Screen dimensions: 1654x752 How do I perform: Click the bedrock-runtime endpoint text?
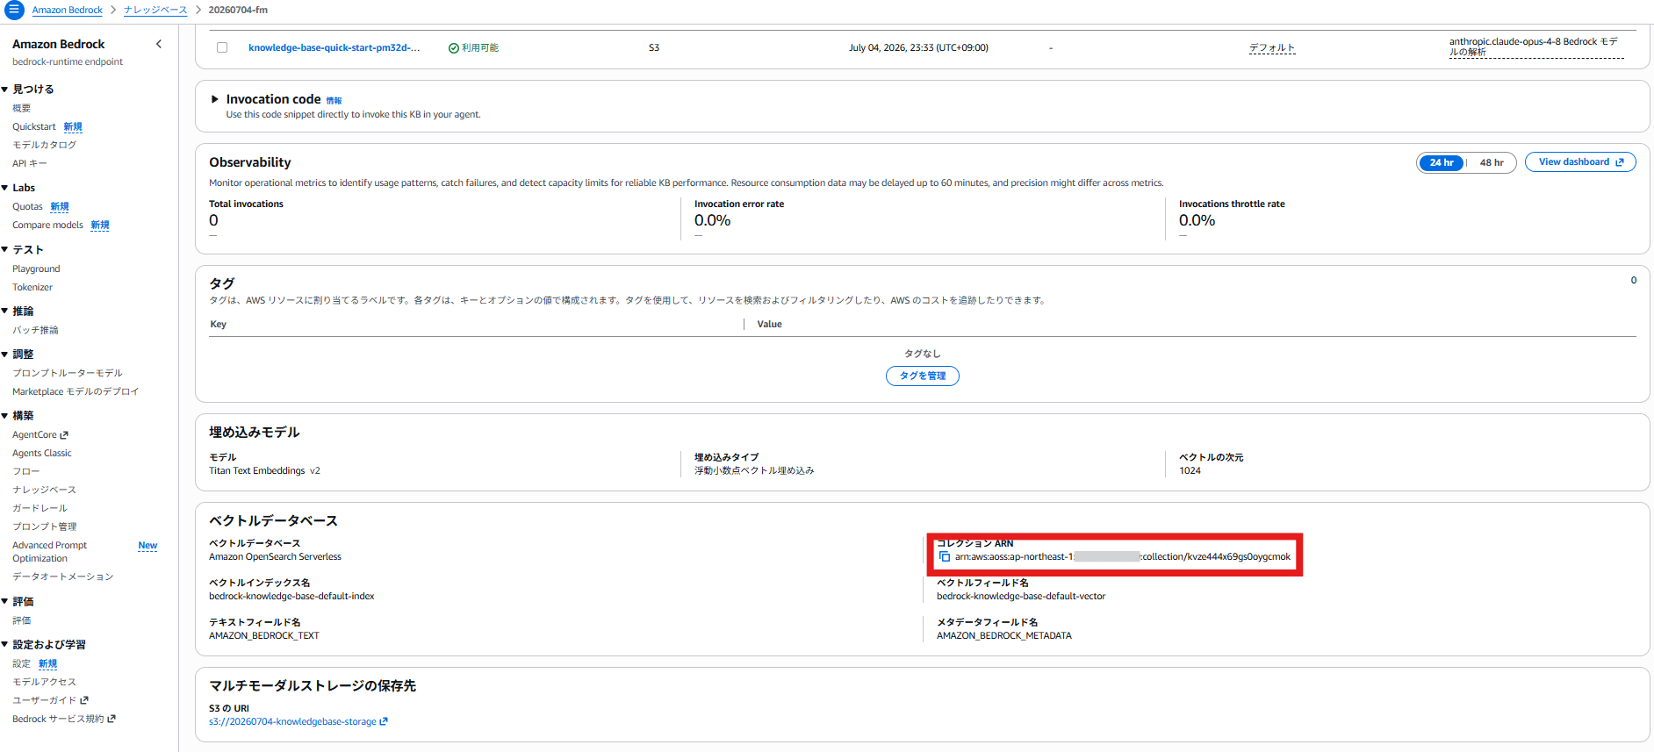[x=68, y=62]
